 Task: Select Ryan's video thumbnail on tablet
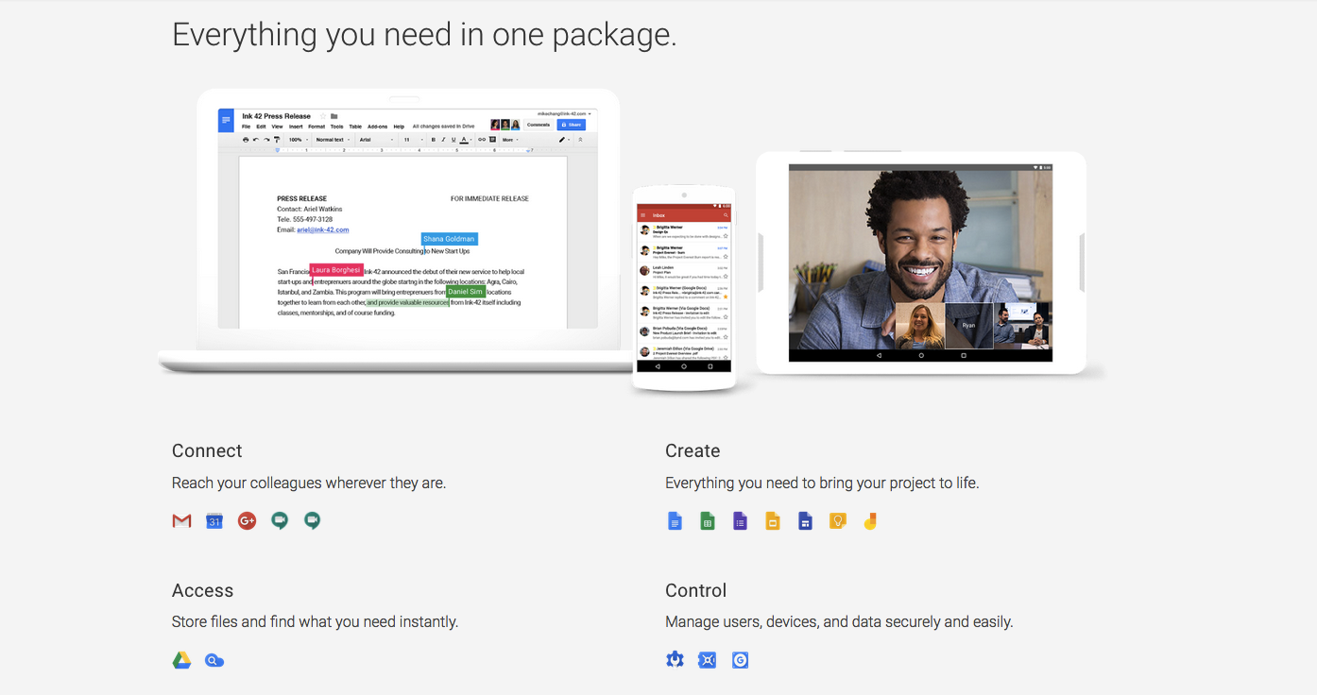pyautogui.click(x=968, y=325)
